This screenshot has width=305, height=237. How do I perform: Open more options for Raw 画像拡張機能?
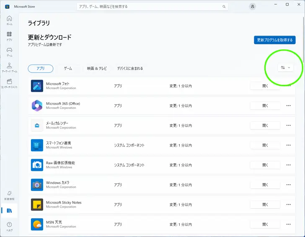(288, 165)
